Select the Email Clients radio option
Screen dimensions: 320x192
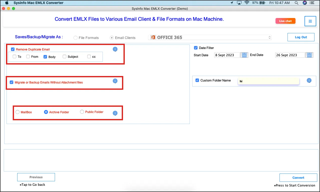tap(112, 38)
